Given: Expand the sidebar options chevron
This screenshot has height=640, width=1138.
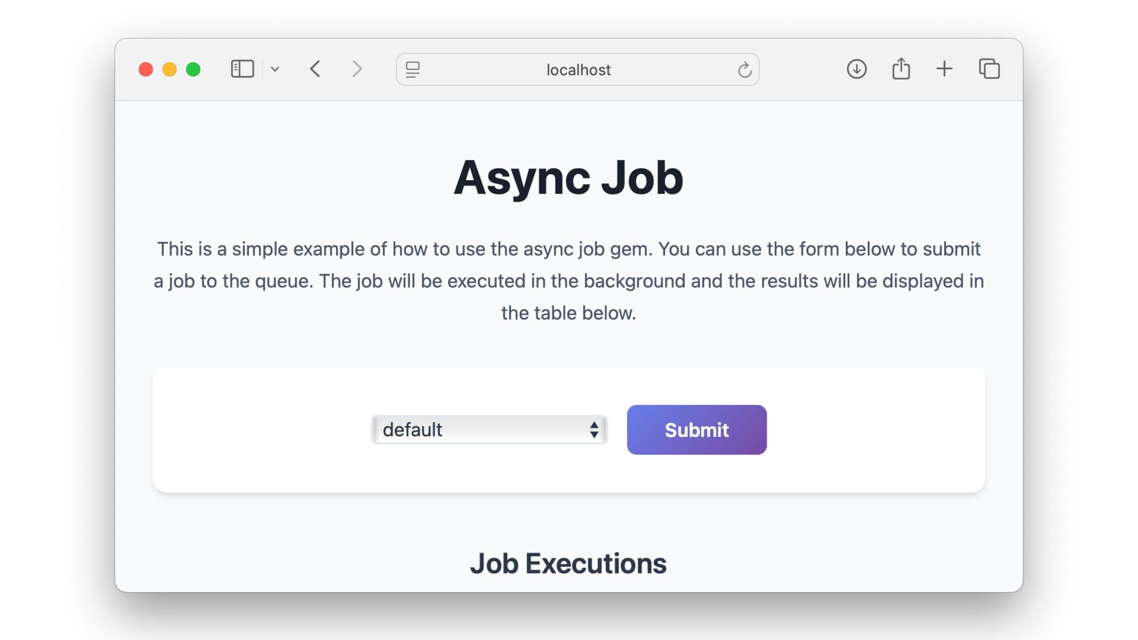Looking at the screenshot, I should click(275, 69).
